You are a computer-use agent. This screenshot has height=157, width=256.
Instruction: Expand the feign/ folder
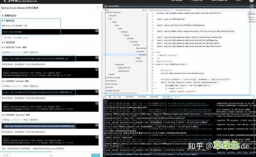(135, 58)
